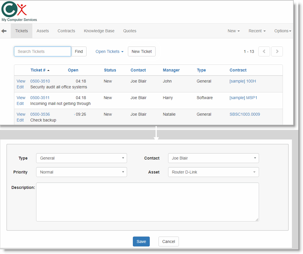The width and height of the screenshot is (303, 254).
Task: Click the New Ticket button
Action: click(x=142, y=51)
